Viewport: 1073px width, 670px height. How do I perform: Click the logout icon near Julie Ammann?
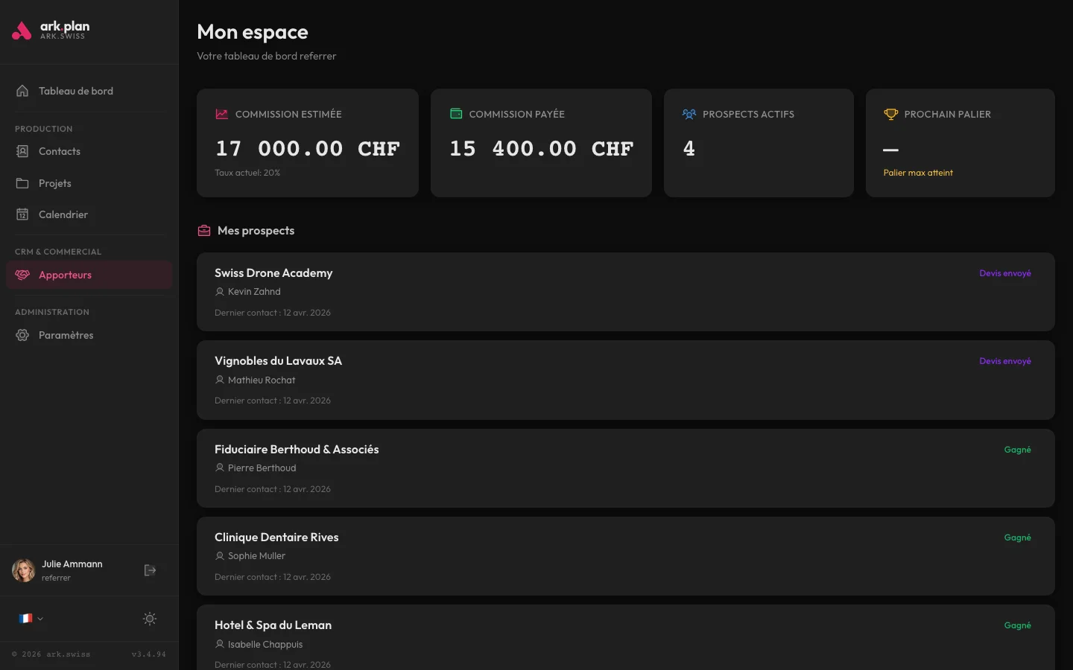pos(150,570)
